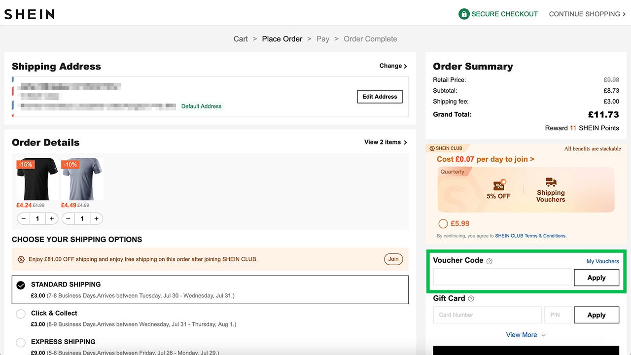
Task: Click the black t-shirt quantity value
Action: [37, 219]
